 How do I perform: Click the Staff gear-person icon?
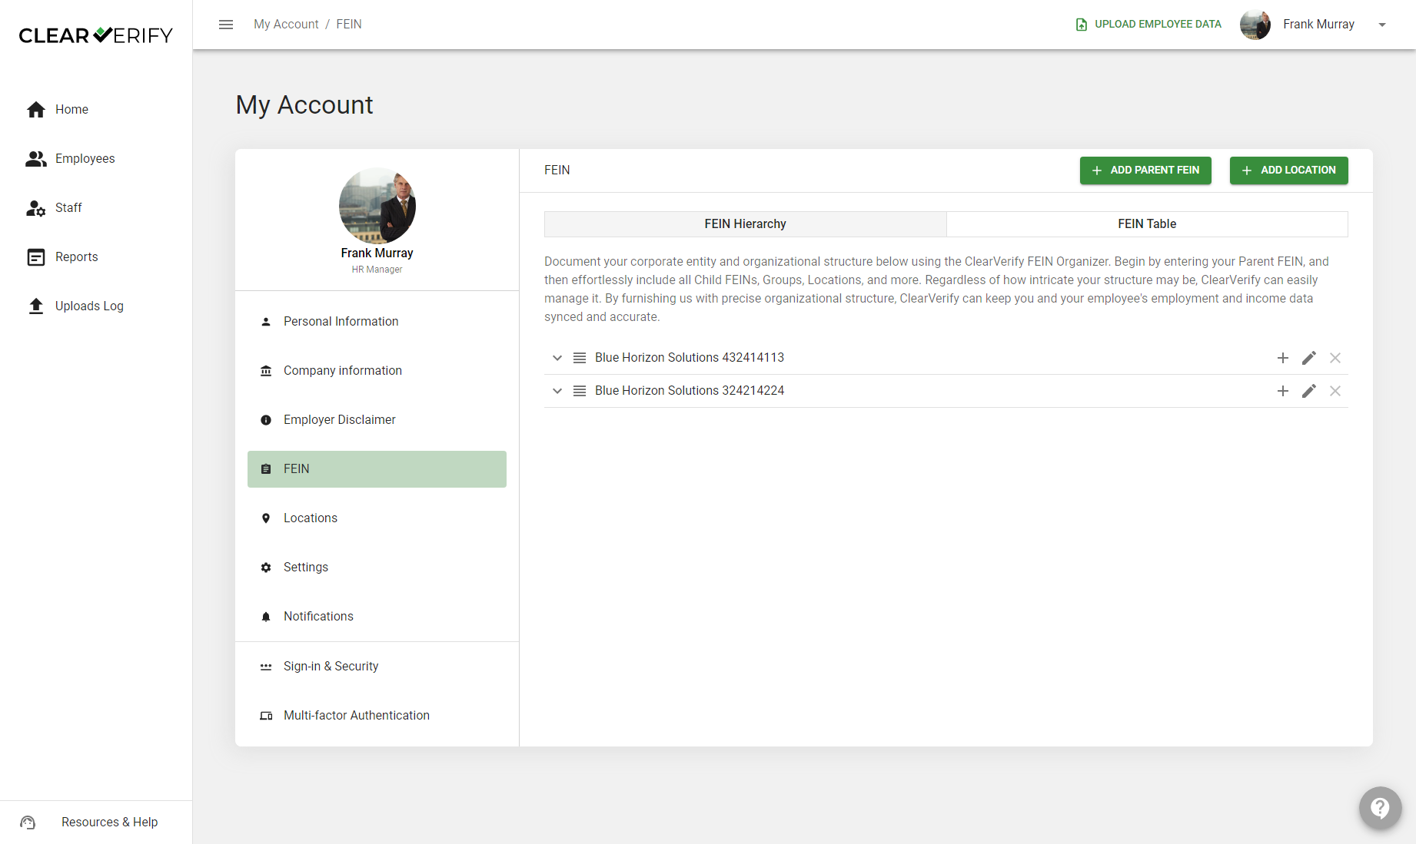[36, 208]
